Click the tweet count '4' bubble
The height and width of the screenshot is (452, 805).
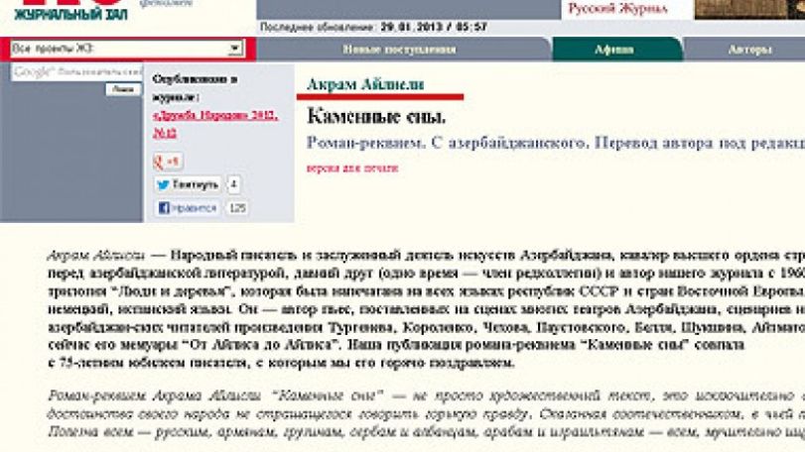233,184
